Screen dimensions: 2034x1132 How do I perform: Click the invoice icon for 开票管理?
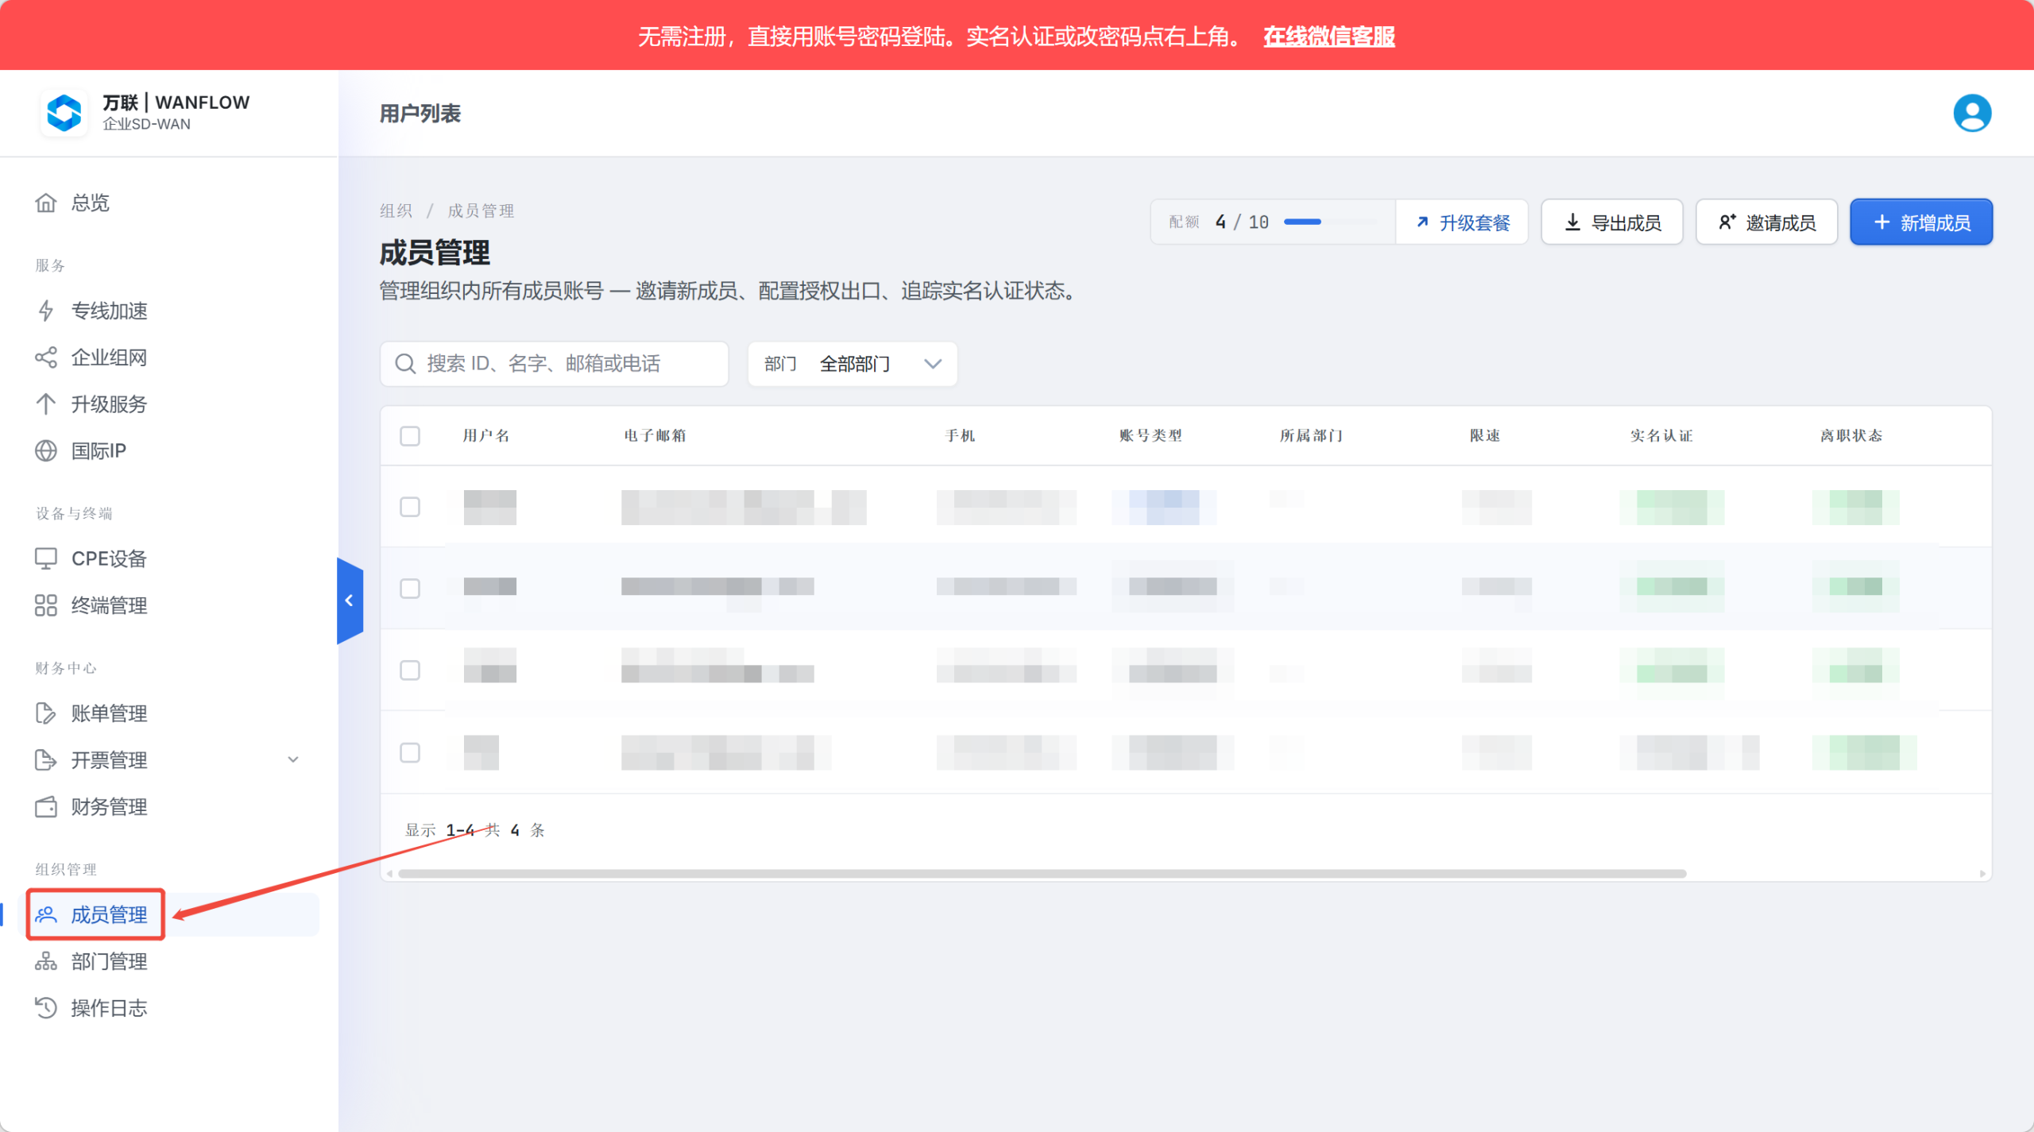[46, 760]
